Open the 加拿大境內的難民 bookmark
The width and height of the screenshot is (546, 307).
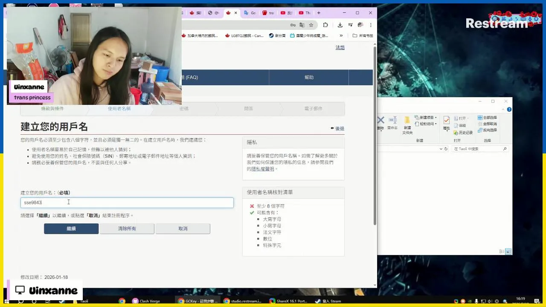[200, 36]
